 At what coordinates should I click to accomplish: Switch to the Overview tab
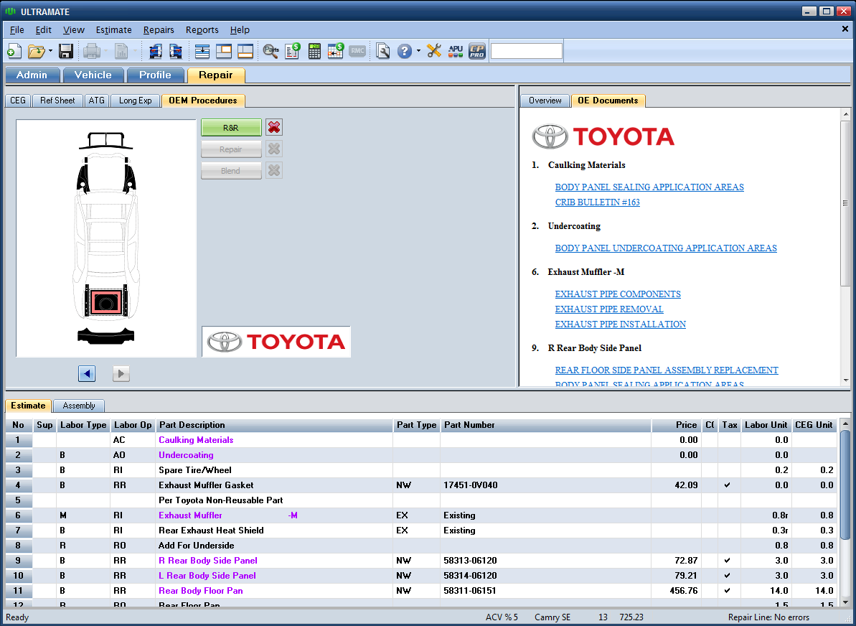tap(545, 101)
